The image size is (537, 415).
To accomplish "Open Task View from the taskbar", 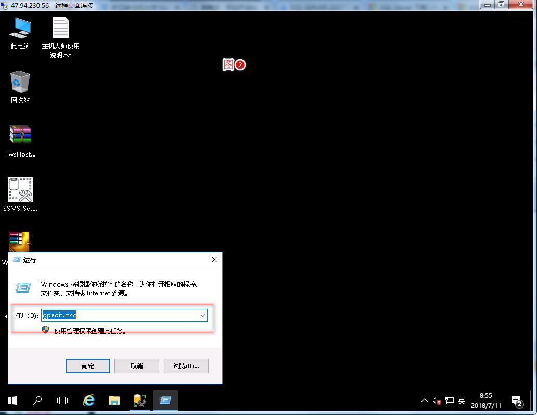I will tap(62, 400).
